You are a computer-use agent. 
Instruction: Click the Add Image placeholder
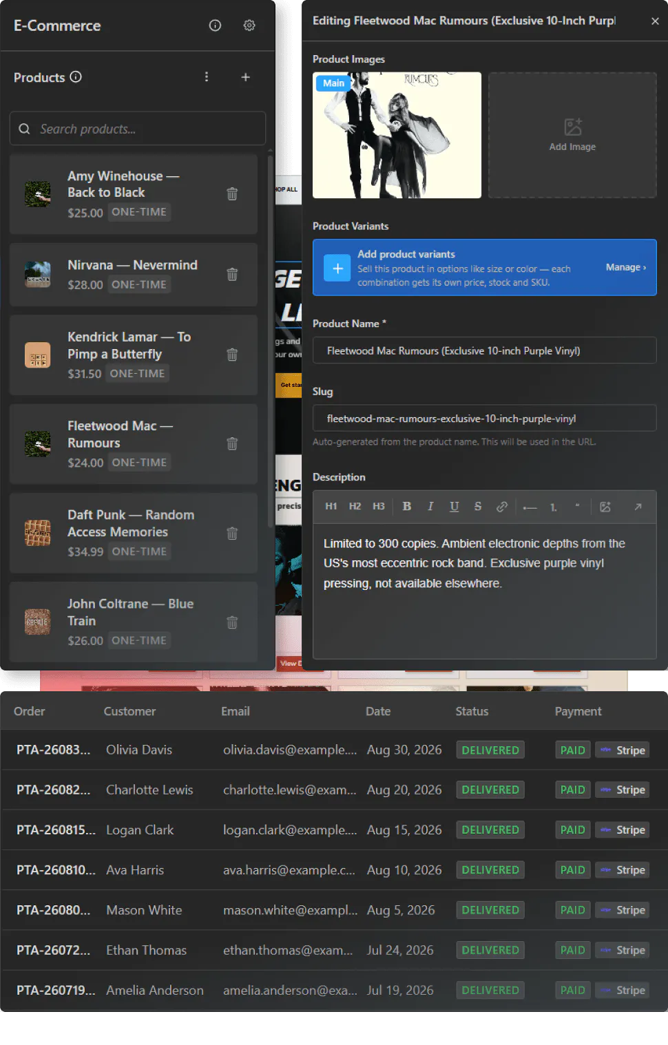[572, 135]
